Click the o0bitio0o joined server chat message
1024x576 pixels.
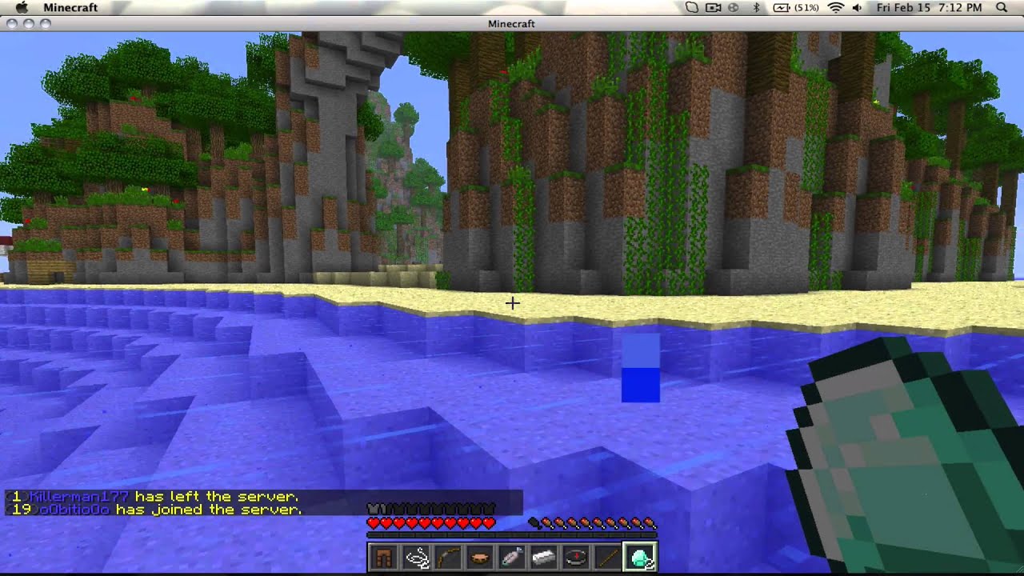click(154, 510)
